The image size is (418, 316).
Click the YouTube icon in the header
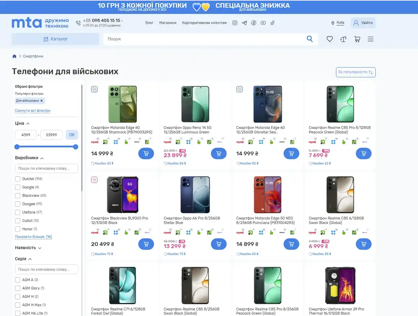point(263,22)
